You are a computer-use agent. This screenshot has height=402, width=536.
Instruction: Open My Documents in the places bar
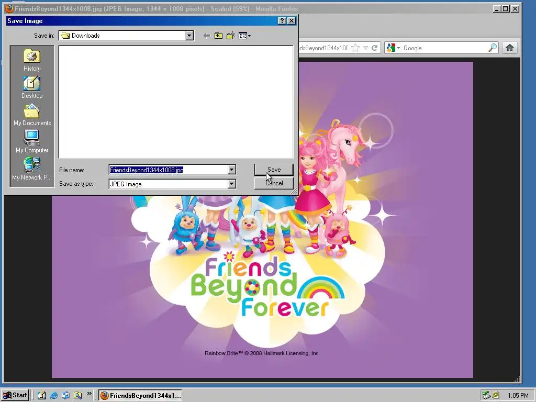pos(32,115)
